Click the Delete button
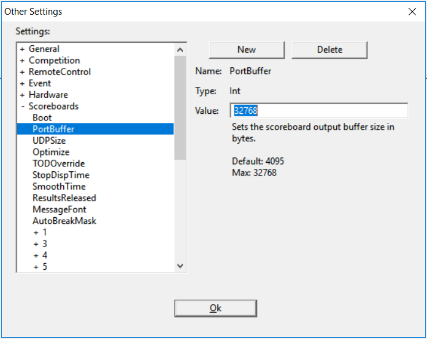Image resolution: width=427 pixels, height=339 pixels. point(329,50)
